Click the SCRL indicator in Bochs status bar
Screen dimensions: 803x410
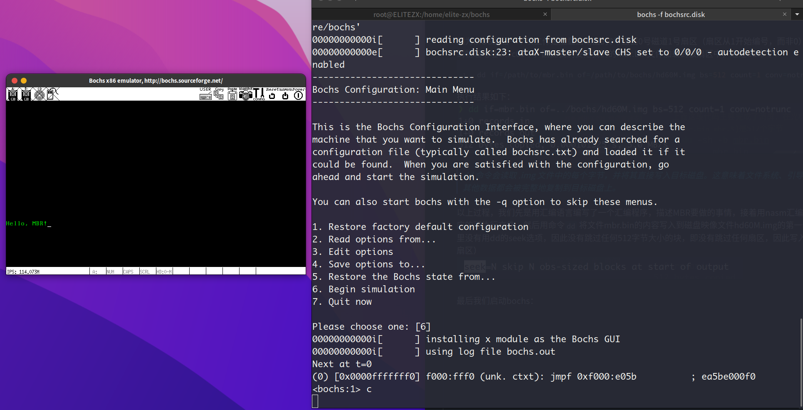point(145,272)
